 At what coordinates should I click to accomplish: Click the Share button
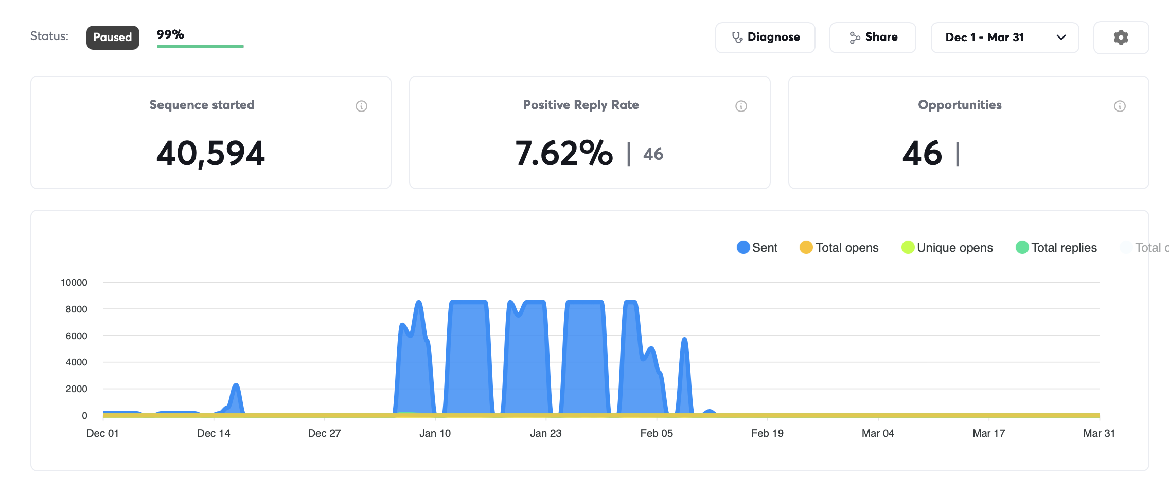[x=873, y=38]
